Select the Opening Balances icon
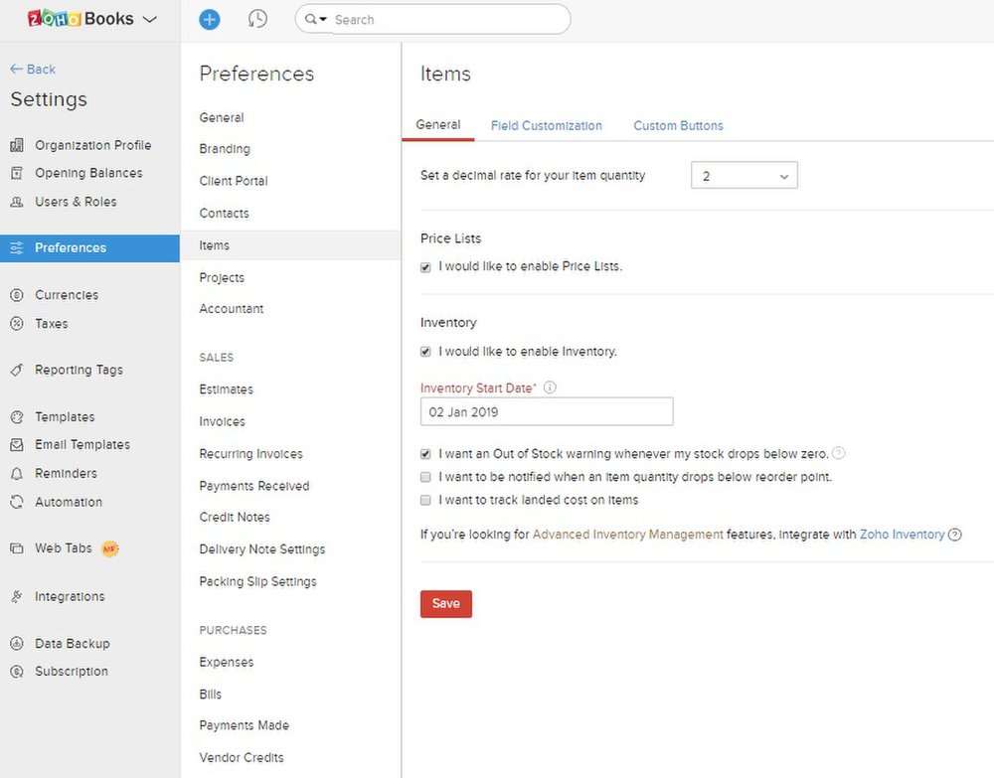Image resolution: width=994 pixels, height=778 pixels. pos(14,173)
